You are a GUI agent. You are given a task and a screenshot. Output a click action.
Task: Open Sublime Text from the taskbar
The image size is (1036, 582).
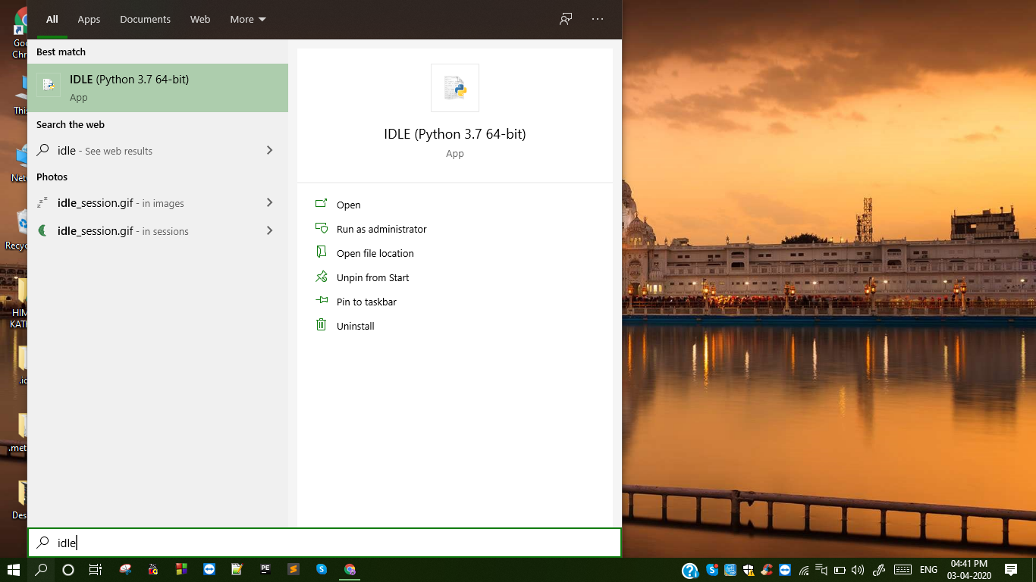294,569
